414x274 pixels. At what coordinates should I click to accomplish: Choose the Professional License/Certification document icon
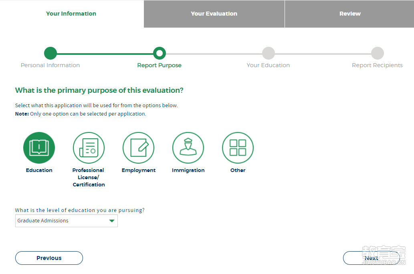(89, 148)
